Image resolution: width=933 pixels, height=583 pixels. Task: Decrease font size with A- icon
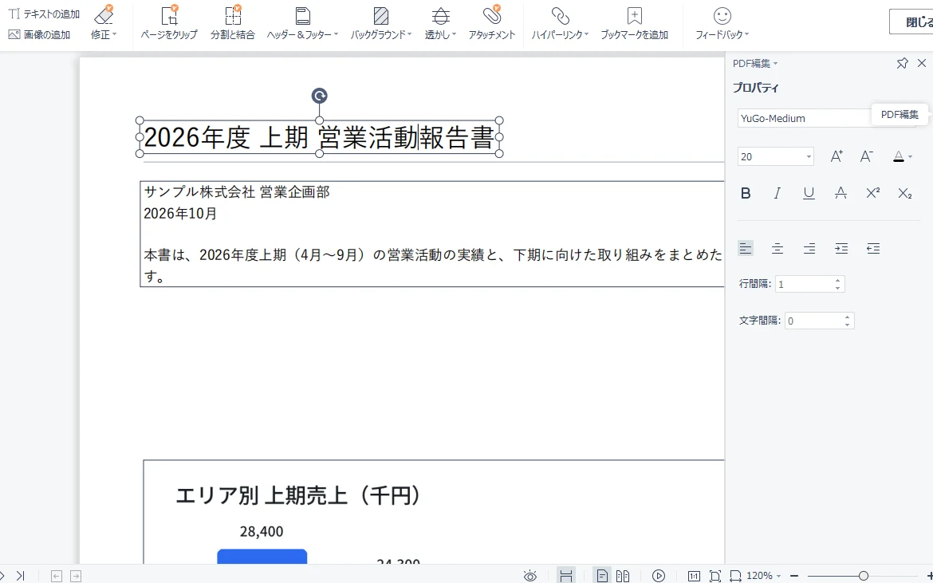(x=867, y=156)
